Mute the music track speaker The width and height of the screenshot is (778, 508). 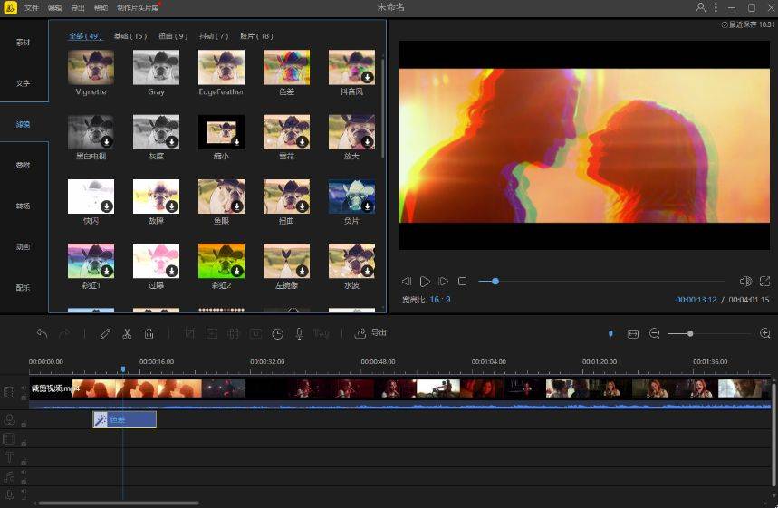click(x=24, y=473)
